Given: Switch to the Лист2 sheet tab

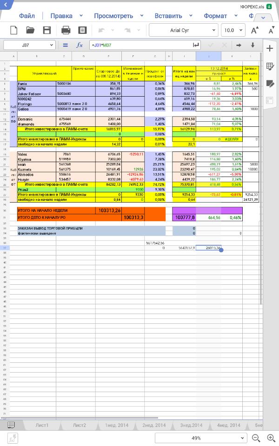Looking at the screenshot, I should coord(79,425).
